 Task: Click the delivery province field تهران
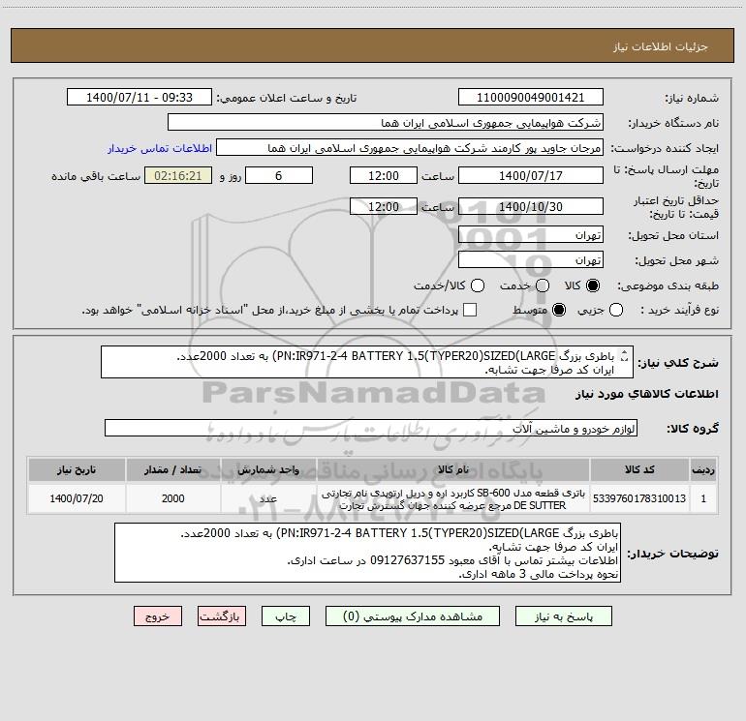click(x=531, y=235)
